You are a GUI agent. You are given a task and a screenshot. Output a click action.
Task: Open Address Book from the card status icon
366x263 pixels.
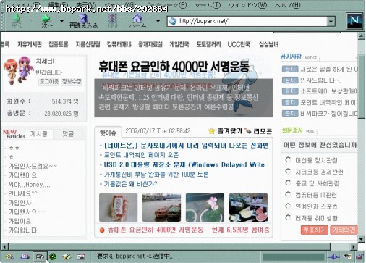81,256
